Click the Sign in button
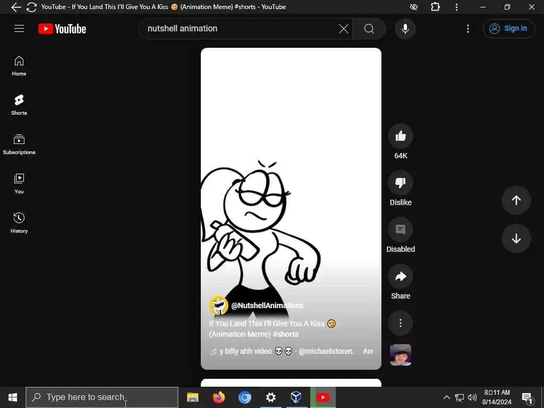This screenshot has width=544, height=408. (508, 29)
